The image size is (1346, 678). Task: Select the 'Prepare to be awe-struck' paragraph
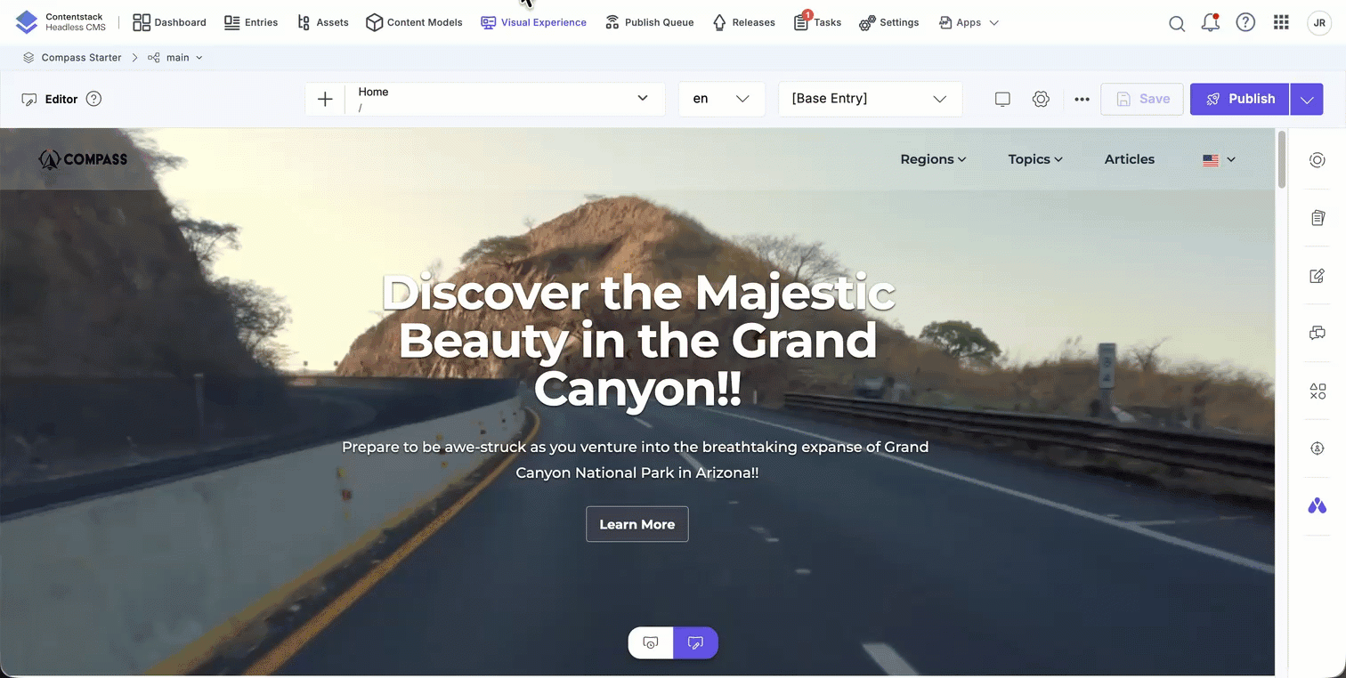636,459
